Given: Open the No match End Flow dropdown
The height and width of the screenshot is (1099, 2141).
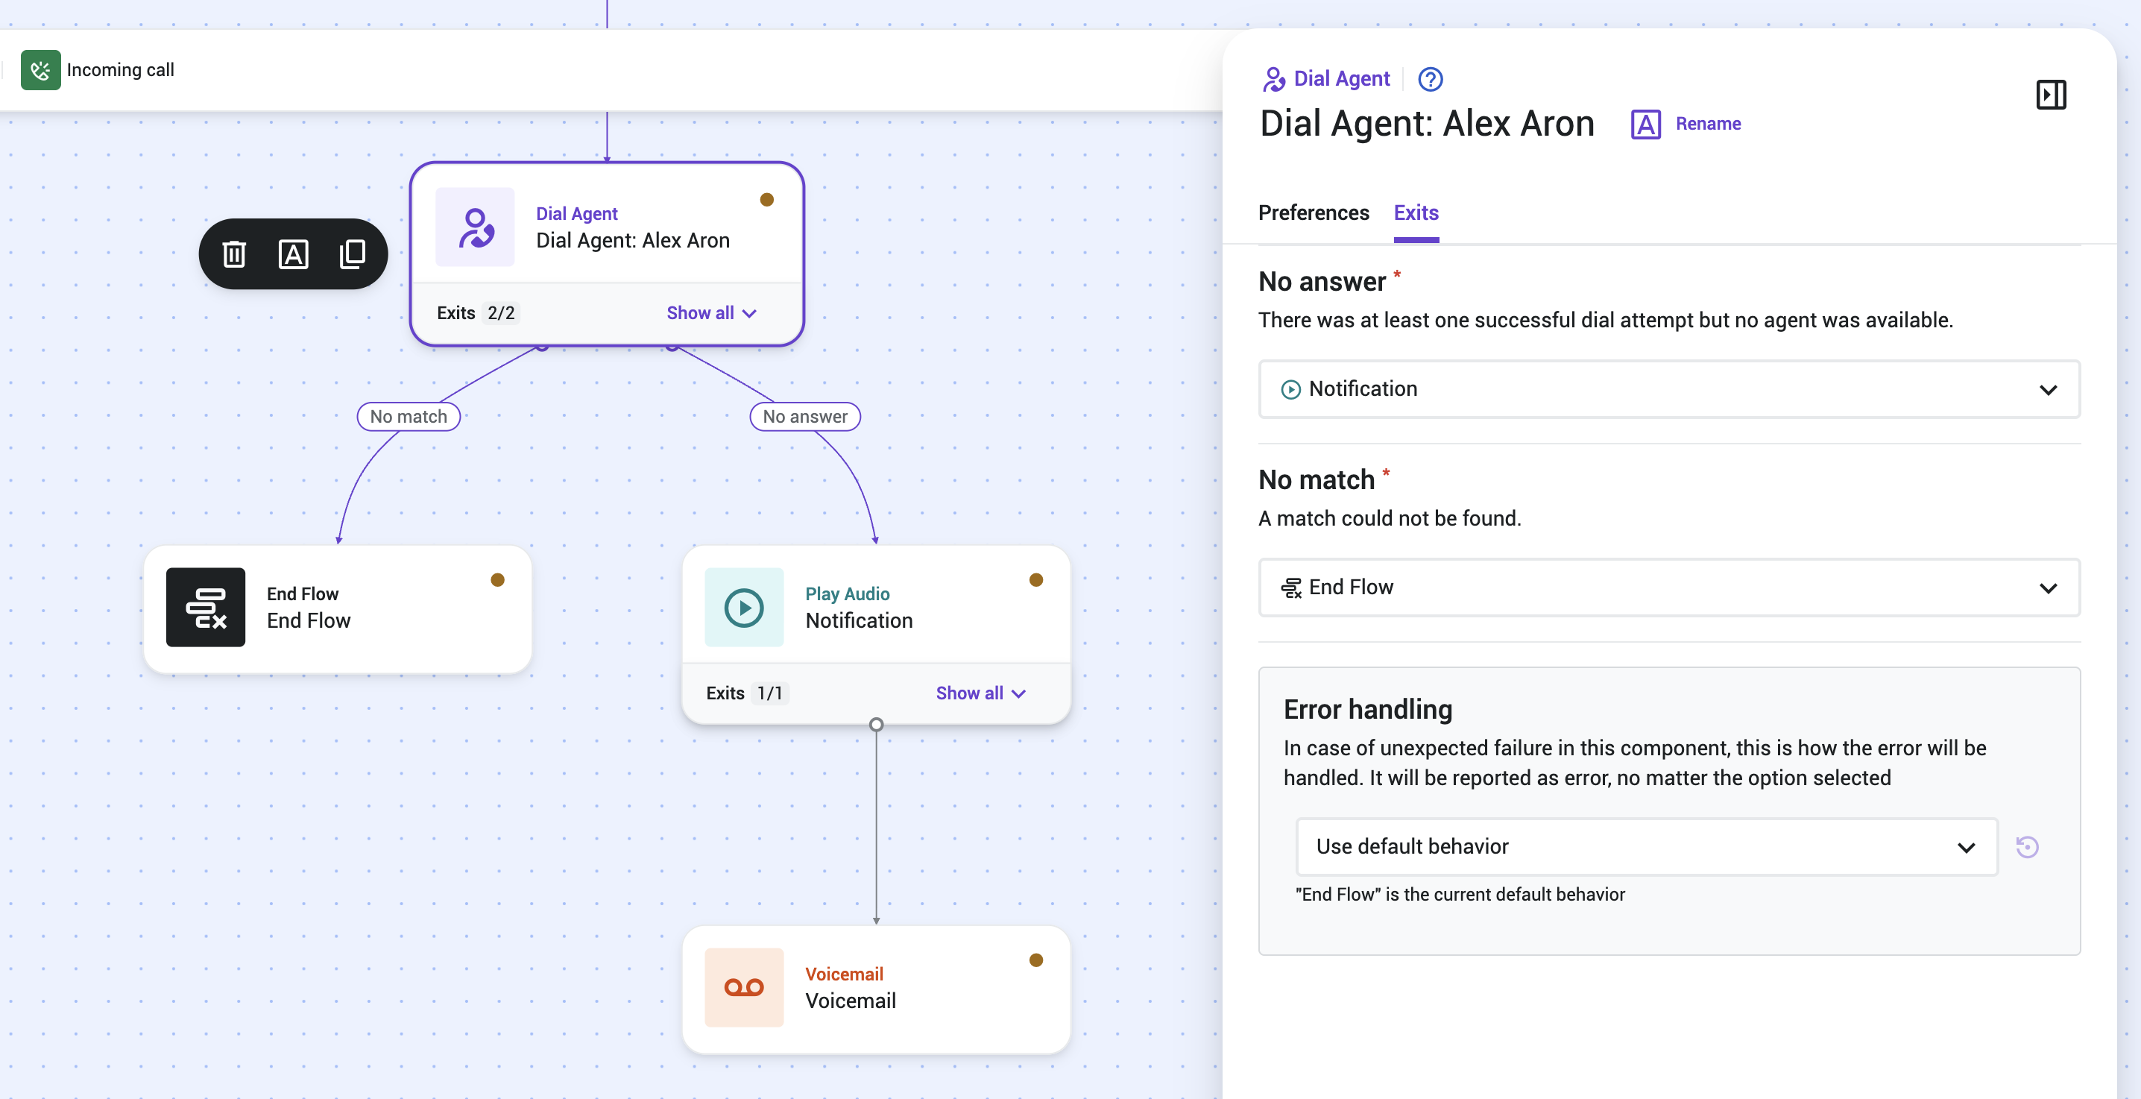Looking at the screenshot, I should [1669, 588].
